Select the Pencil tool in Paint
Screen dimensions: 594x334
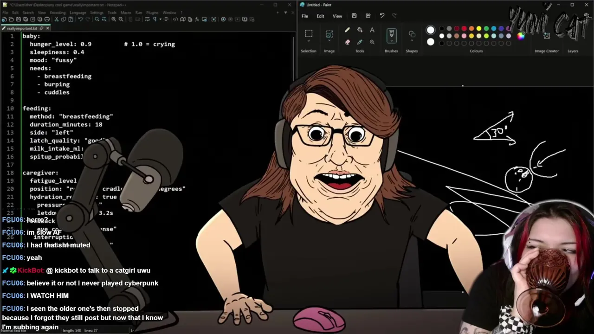tap(347, 30)
